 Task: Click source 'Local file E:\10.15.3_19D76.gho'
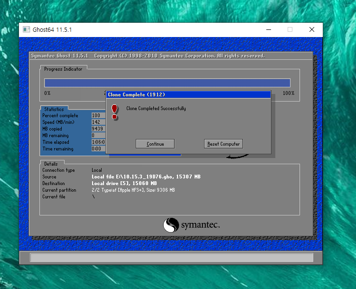[x=132, y=177]
